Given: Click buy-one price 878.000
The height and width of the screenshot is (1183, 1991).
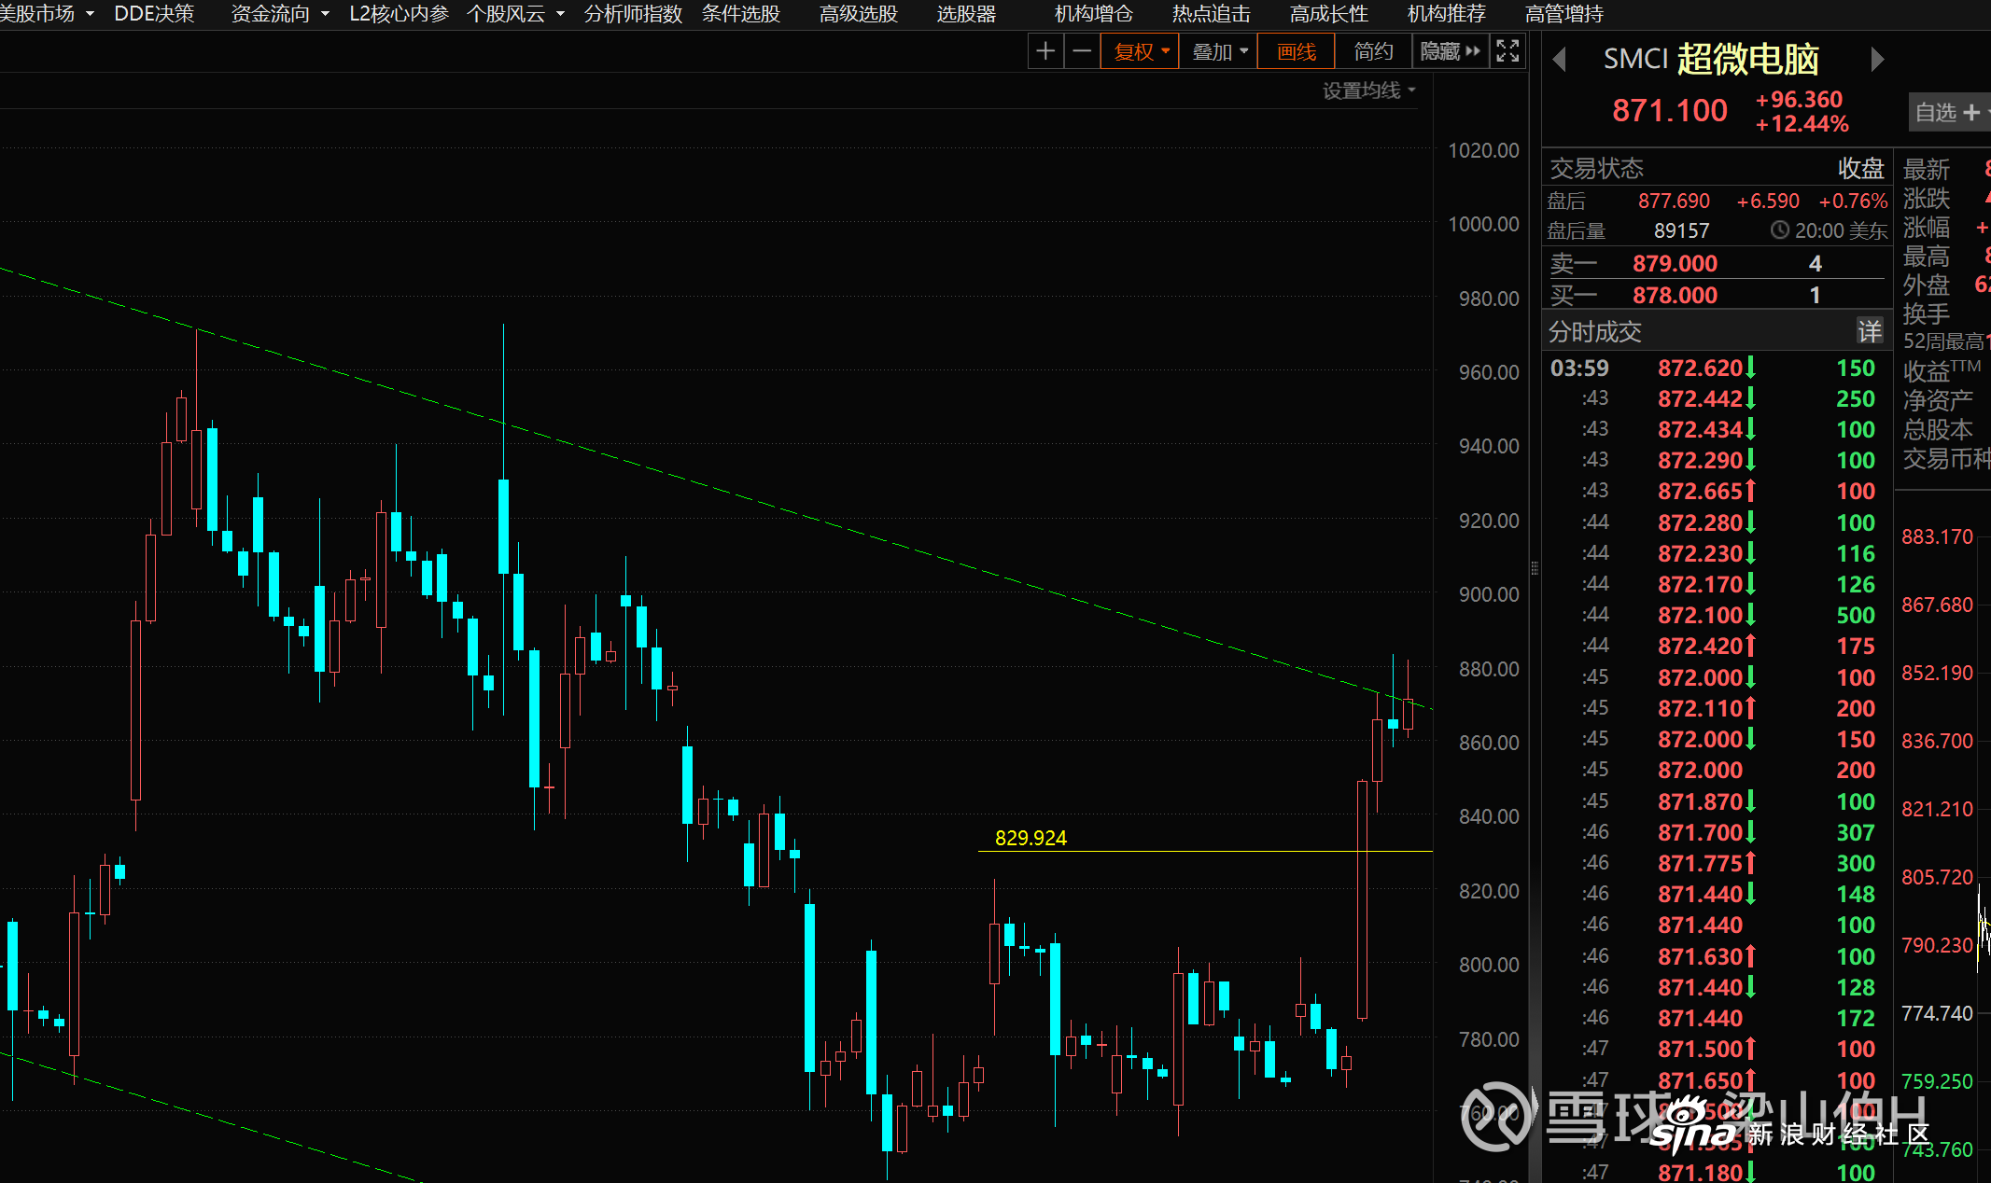Looking at the screenshot, I should pos(1675,295).
